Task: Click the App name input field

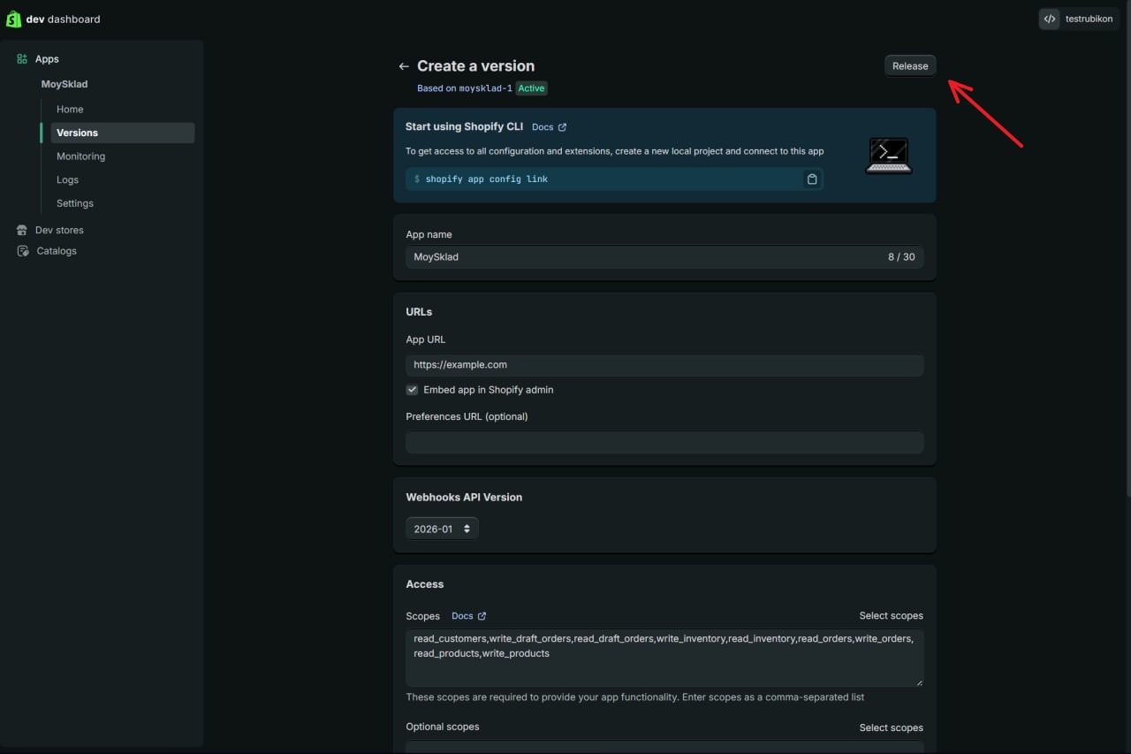Action: click(664, 257)
